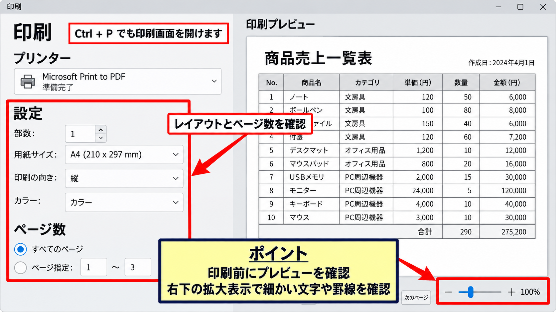Increase copies with the 部数 up arrow
The height and width of the screenshot is (312, 556).
point(101,130)
